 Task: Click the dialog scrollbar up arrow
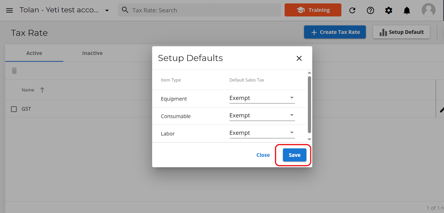[309, 73]
